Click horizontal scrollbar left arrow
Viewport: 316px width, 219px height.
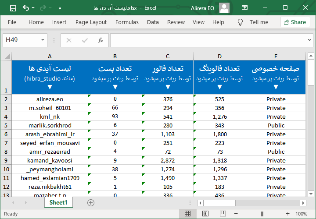(200, 203)
